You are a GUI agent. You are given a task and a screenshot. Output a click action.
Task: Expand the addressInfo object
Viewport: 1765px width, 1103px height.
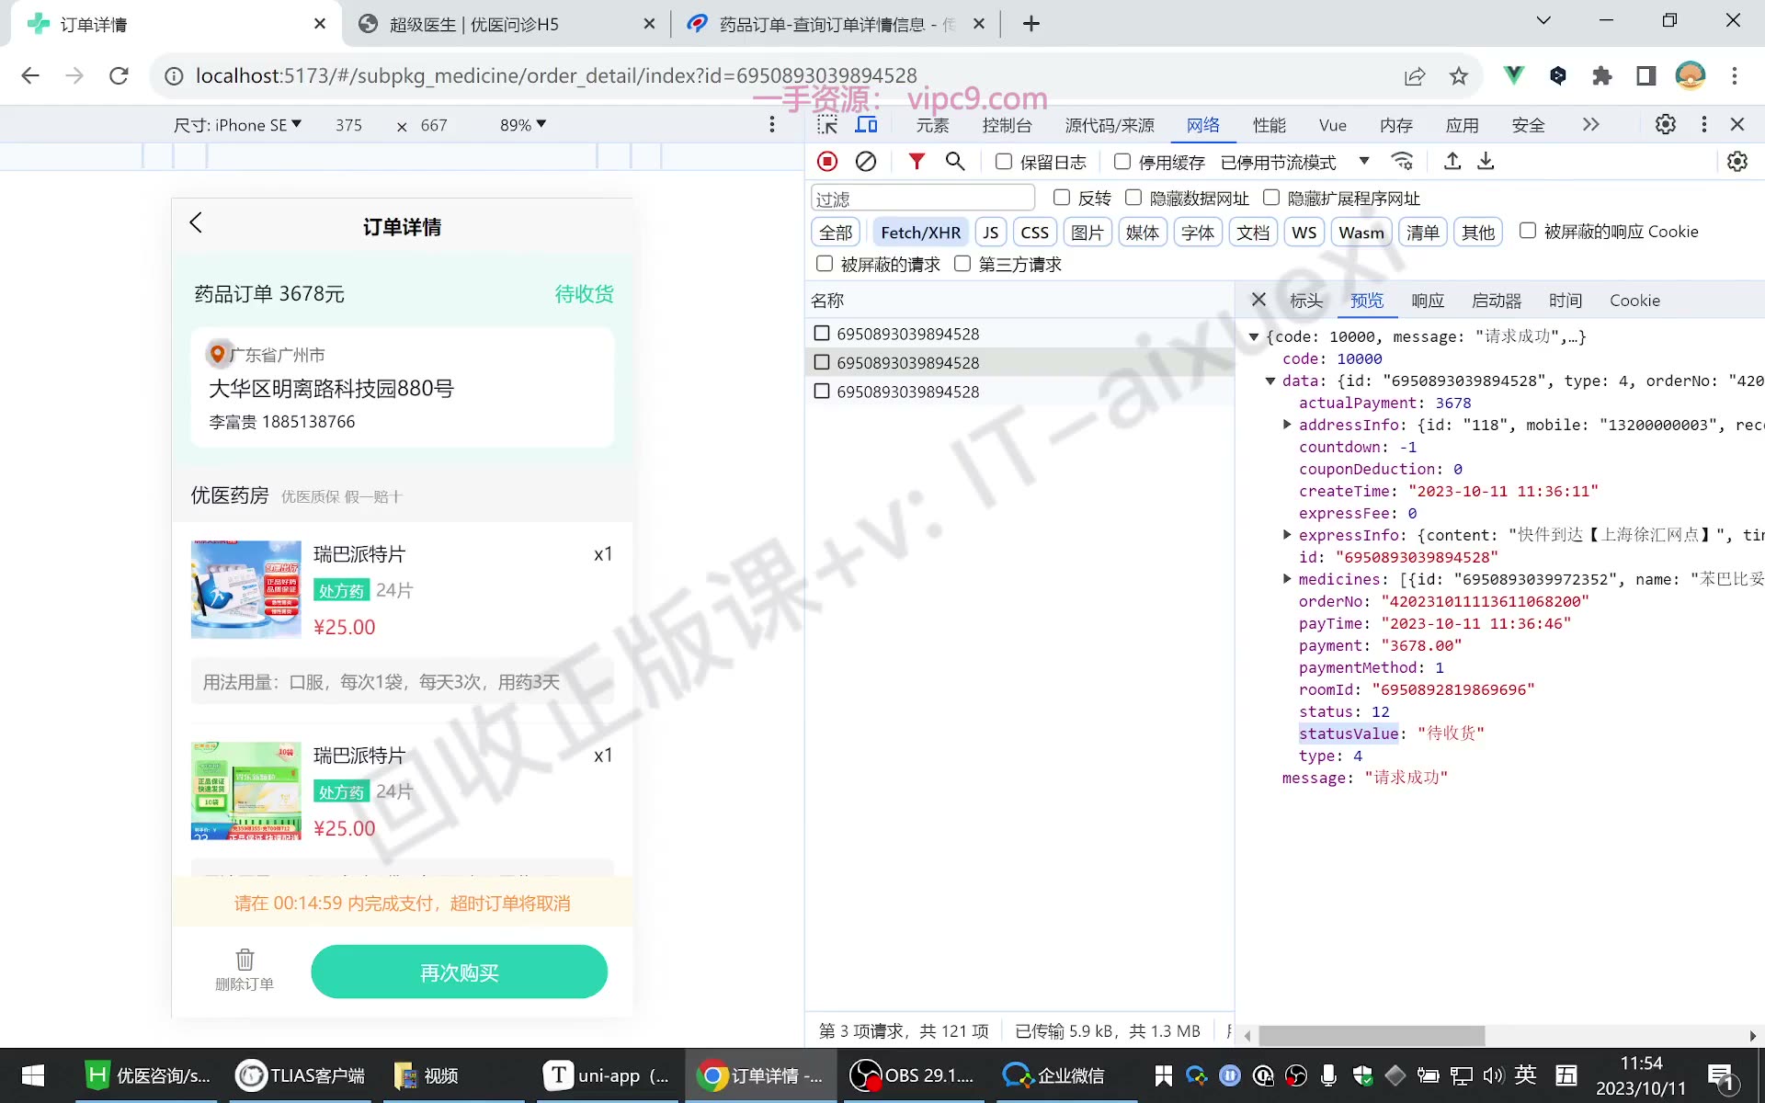(1287, 425)
